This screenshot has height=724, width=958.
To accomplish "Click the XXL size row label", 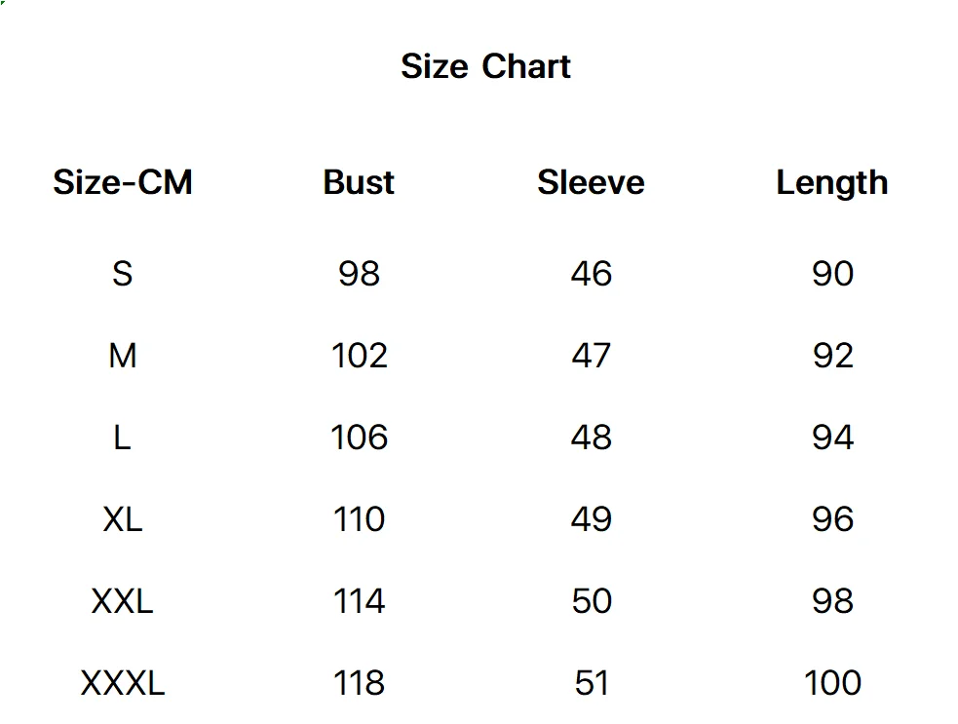I will point(122,601).
